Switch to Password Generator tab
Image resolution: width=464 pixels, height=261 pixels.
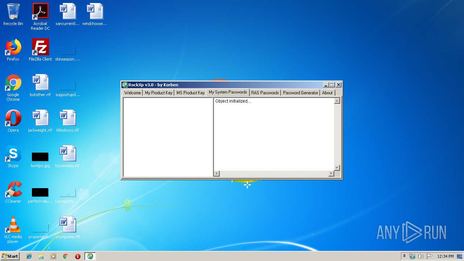click(301, 93)
